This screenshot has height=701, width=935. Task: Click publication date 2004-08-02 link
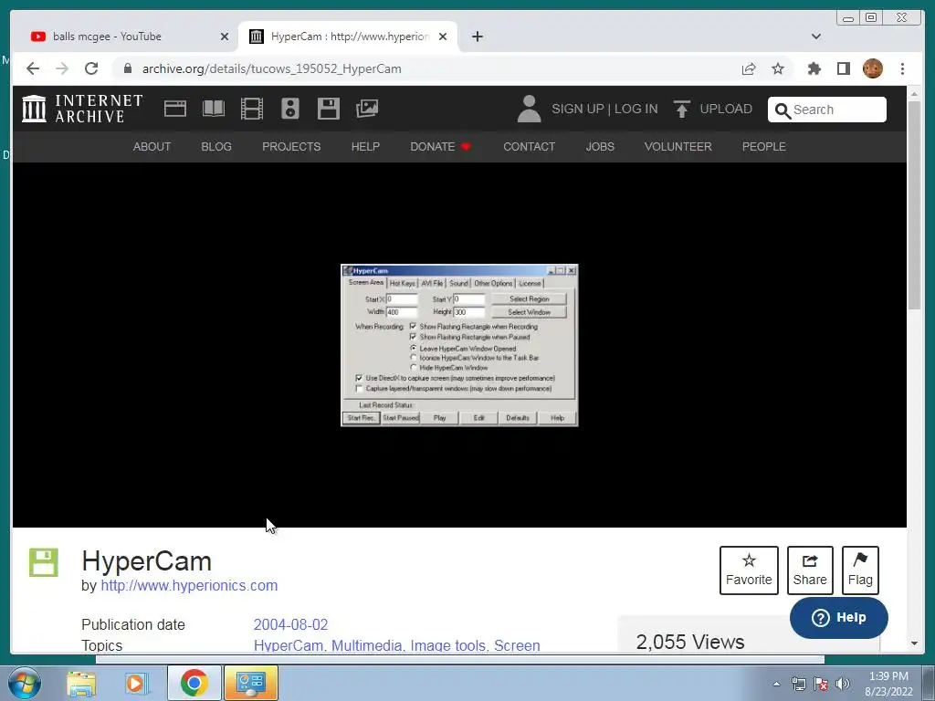pyautogui.click(x=290, y=624)
